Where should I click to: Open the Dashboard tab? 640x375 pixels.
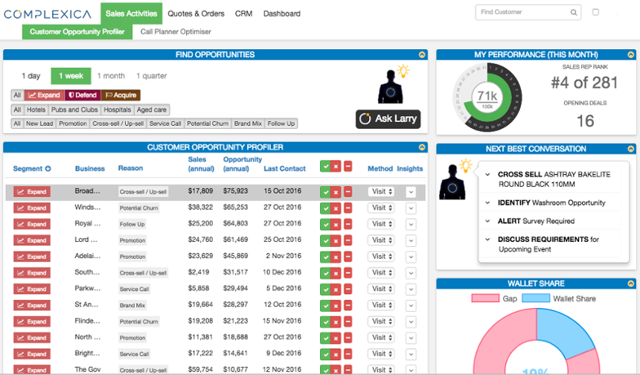[x=281, y=13]
